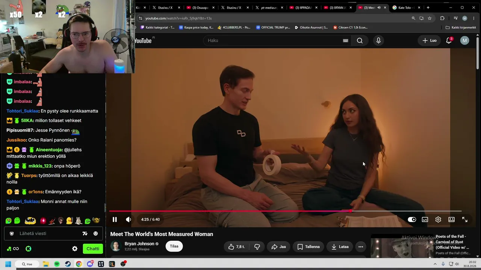Open the Windows Start menu
The width and height of the screenshot is (481, 270).
pyautogui.click(x=8, y=264)
